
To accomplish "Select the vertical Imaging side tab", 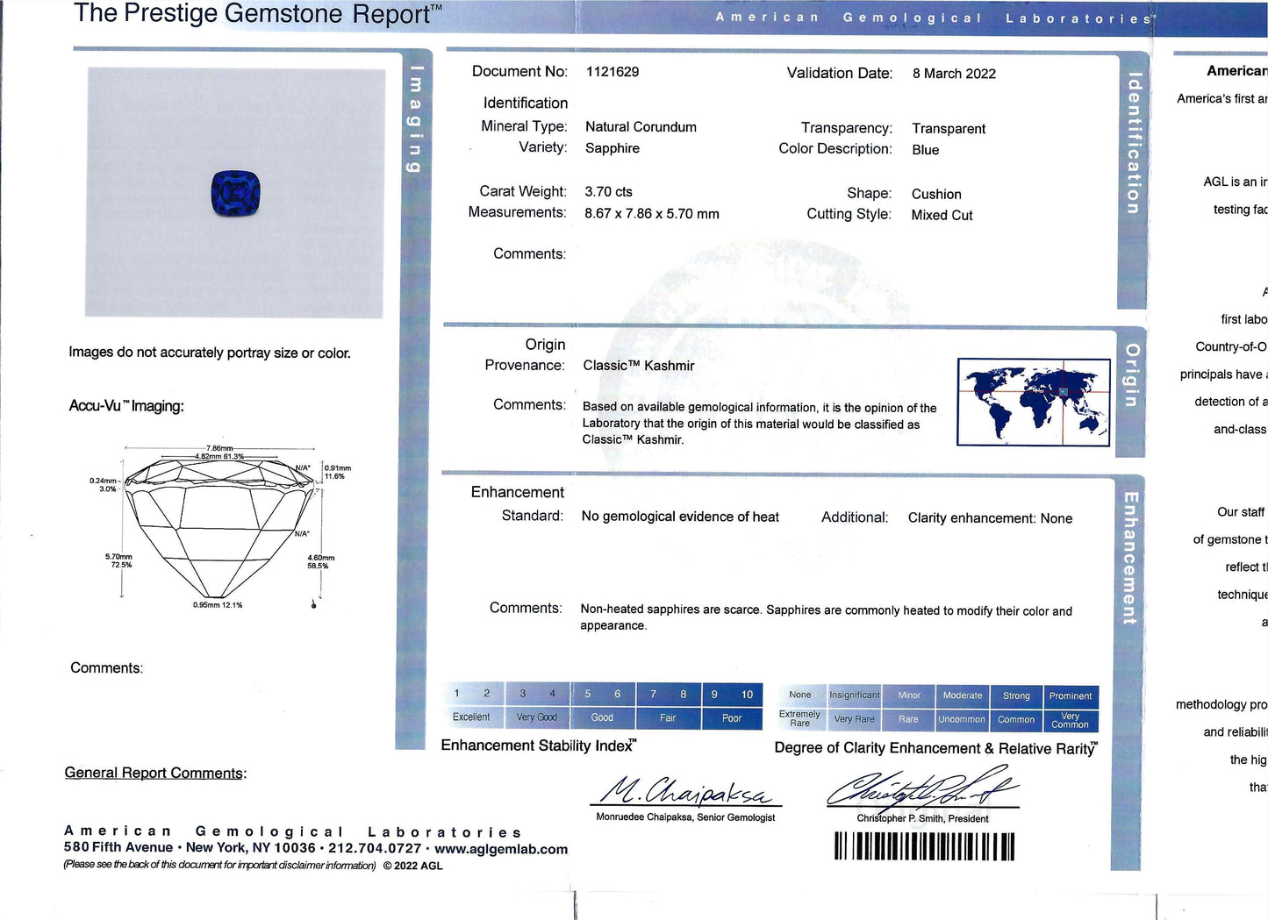I will click(416, 118).
